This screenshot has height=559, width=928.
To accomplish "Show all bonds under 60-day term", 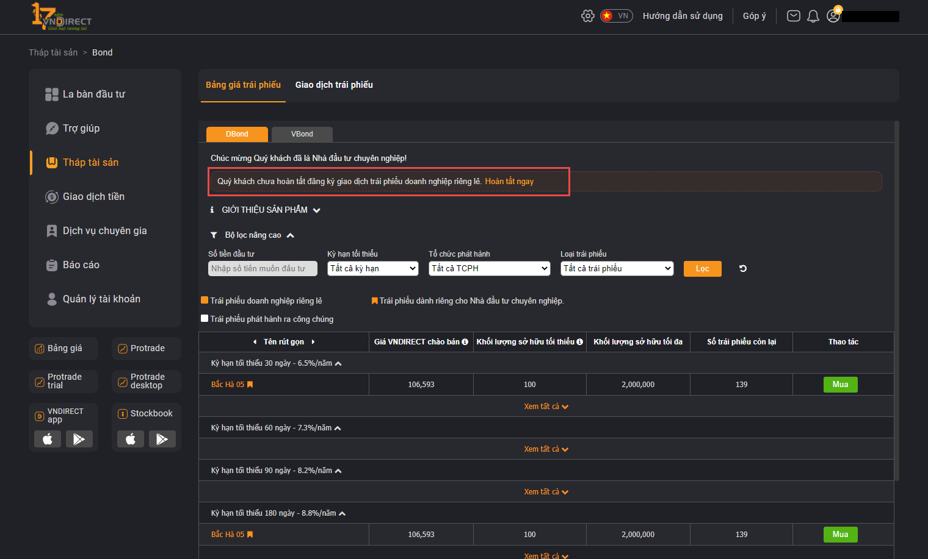I will click(546, 449).
